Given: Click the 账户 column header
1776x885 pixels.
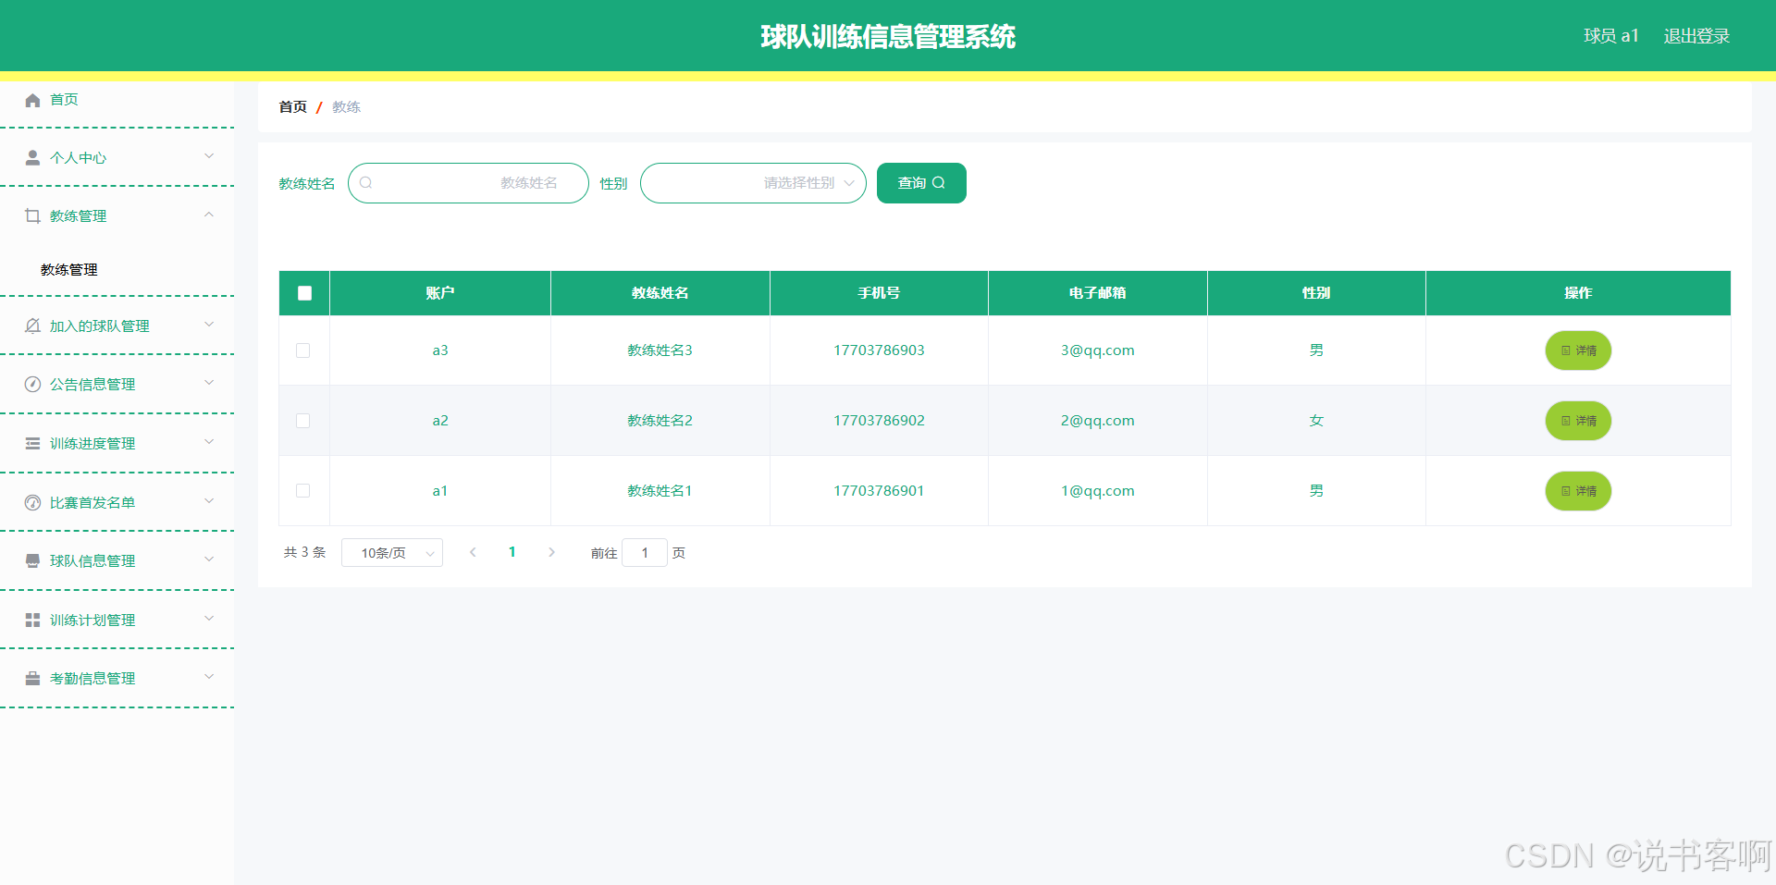Looking at the screenshot, I should (440, 293).
